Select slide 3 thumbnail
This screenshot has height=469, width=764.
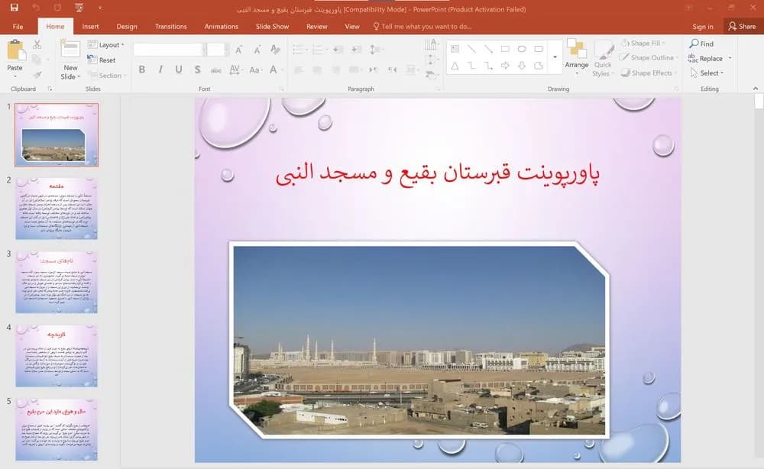(57, 282)
